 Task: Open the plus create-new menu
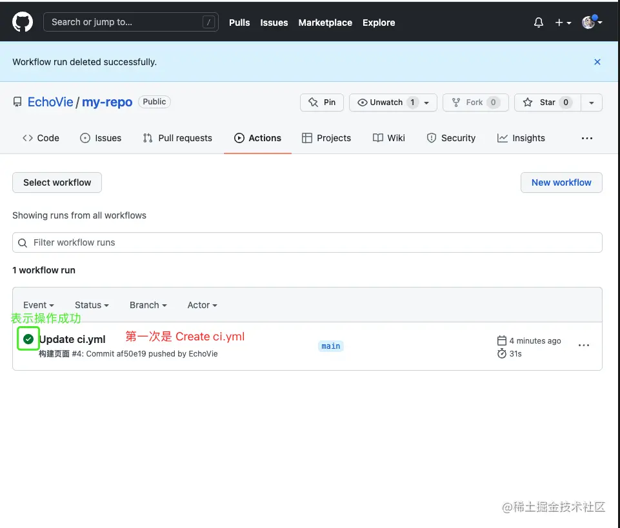point(563,23)
